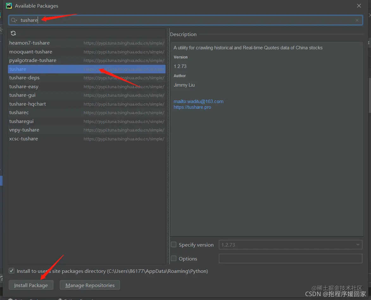Select the heamon7-tushare package

87,43
